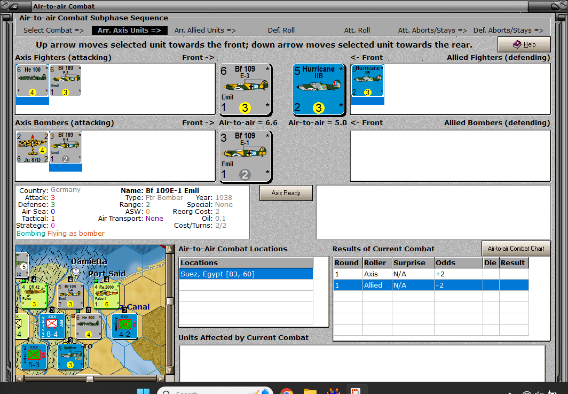Click the Re.2000 Falco I counter on map

click(x=107, y=296)
